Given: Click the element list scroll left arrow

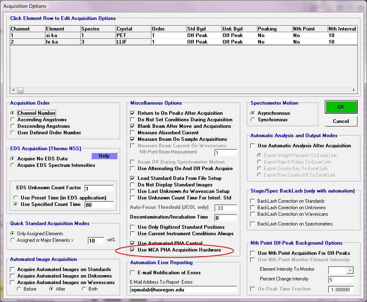Looking at the screenshot, I should pyautogui.click(x=13, y=90).
